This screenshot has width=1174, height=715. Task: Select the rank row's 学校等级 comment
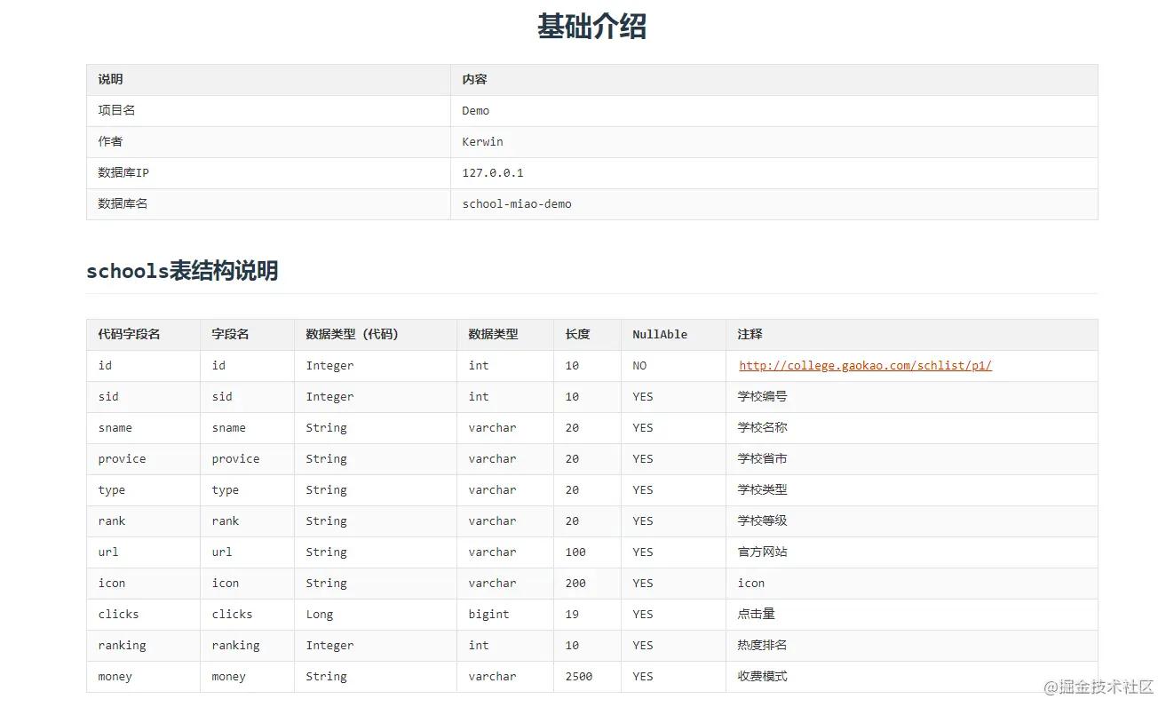(x=762, y=520)
